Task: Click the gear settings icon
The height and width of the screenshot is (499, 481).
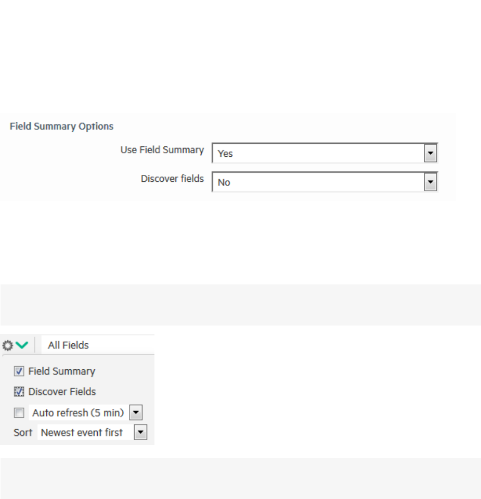Action: coord(7,345)
